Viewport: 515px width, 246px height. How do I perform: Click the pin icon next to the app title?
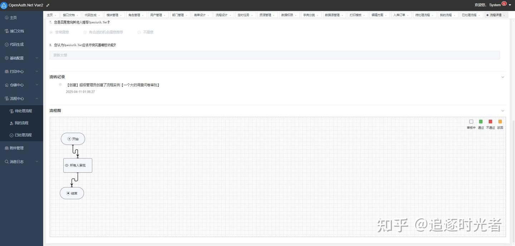coord(48,5)
